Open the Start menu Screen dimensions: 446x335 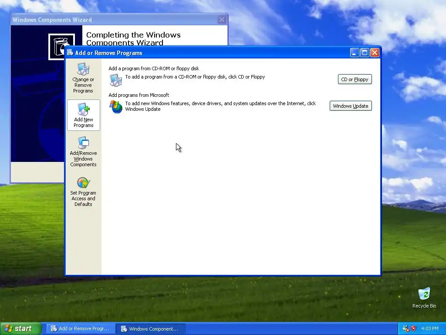[x=20, y=328]
